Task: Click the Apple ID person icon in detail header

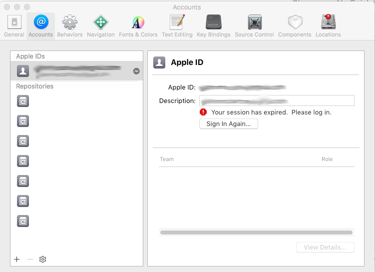Action: (x=159, y=62)
